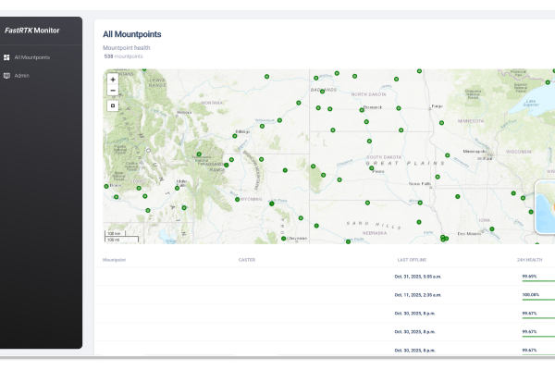Screen dimensions: 555x370
Task: Click the All Mountpoints dashboard icon
Action: pos(7,57)
